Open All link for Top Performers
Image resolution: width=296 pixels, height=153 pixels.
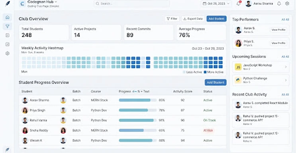tap(285, 20)
